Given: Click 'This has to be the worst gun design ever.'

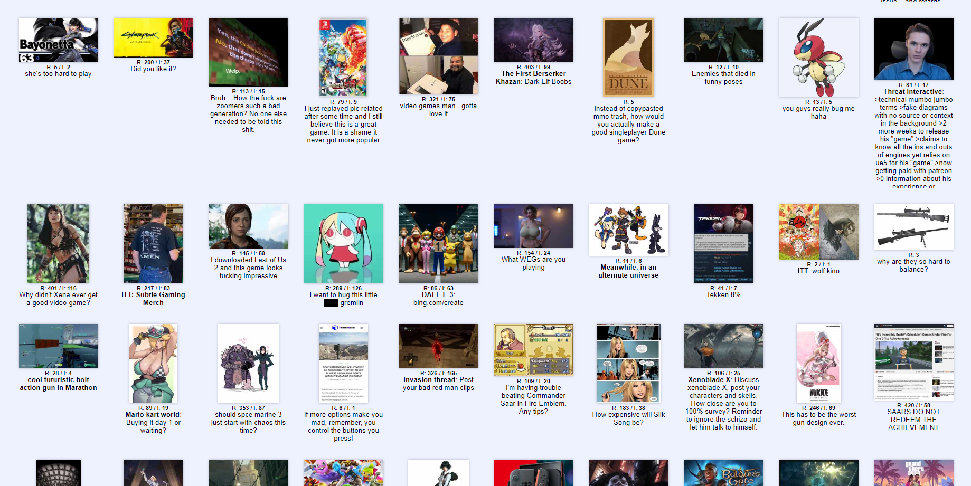Looking at the screenshot, I should (818, 418).
